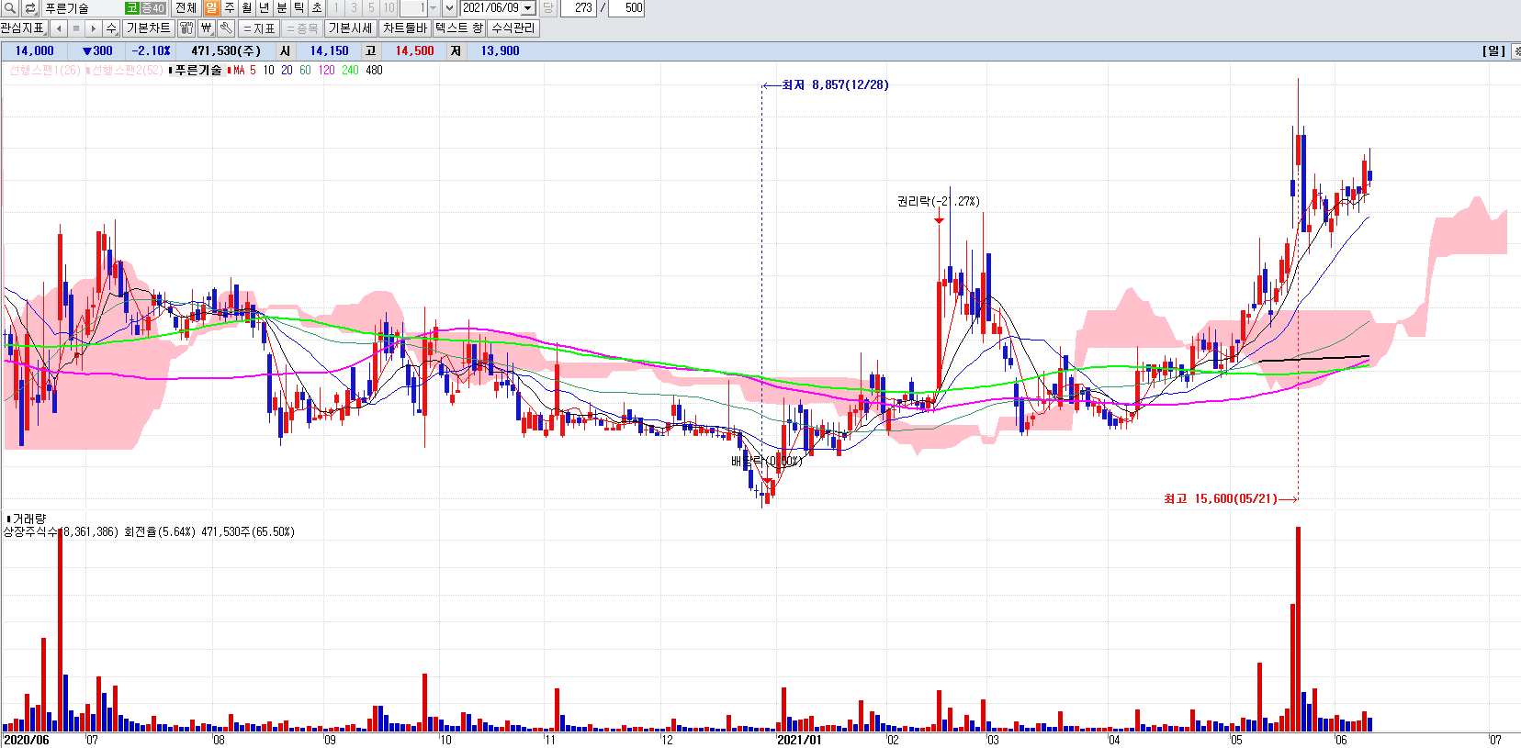Open chart settings wrench icon
This screenshot has width=1521, height=748.
pos(226,28)
